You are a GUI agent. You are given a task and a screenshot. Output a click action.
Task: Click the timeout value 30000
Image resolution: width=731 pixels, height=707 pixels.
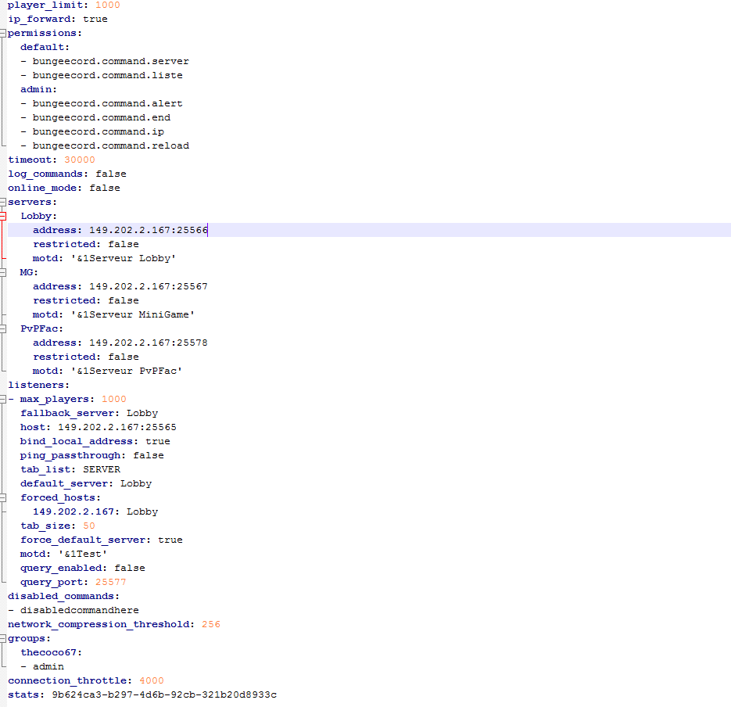pyautogui.click(x=80, y=160)
